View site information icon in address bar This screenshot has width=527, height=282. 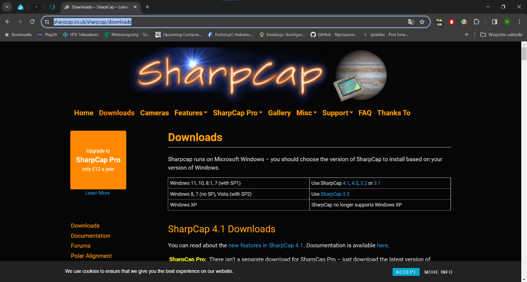pos(47,22)
